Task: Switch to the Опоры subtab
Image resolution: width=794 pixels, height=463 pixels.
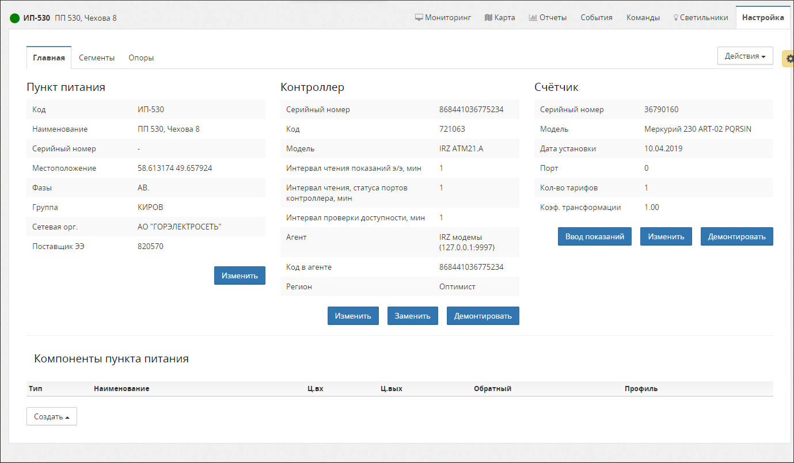Action: [x=141, y=58]
